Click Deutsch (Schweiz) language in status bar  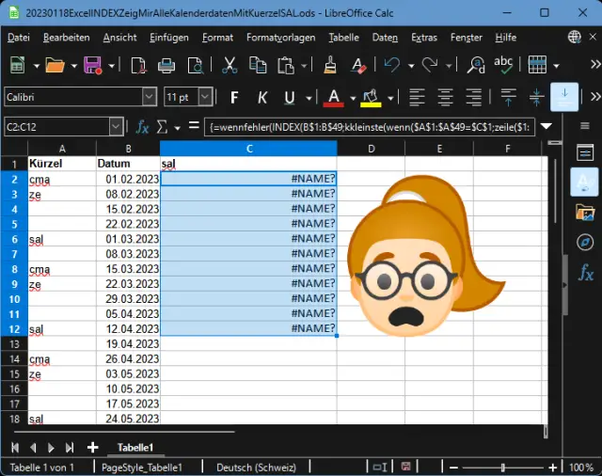click(256, 468)
